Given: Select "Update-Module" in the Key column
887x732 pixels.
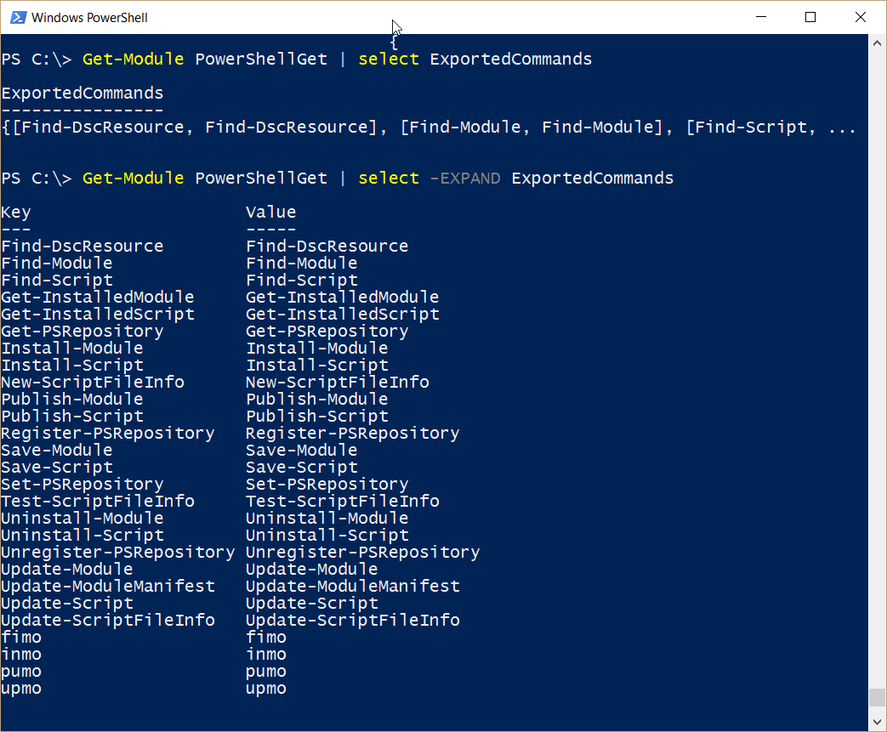Looking at the screenshot, I should coord(66,569).
